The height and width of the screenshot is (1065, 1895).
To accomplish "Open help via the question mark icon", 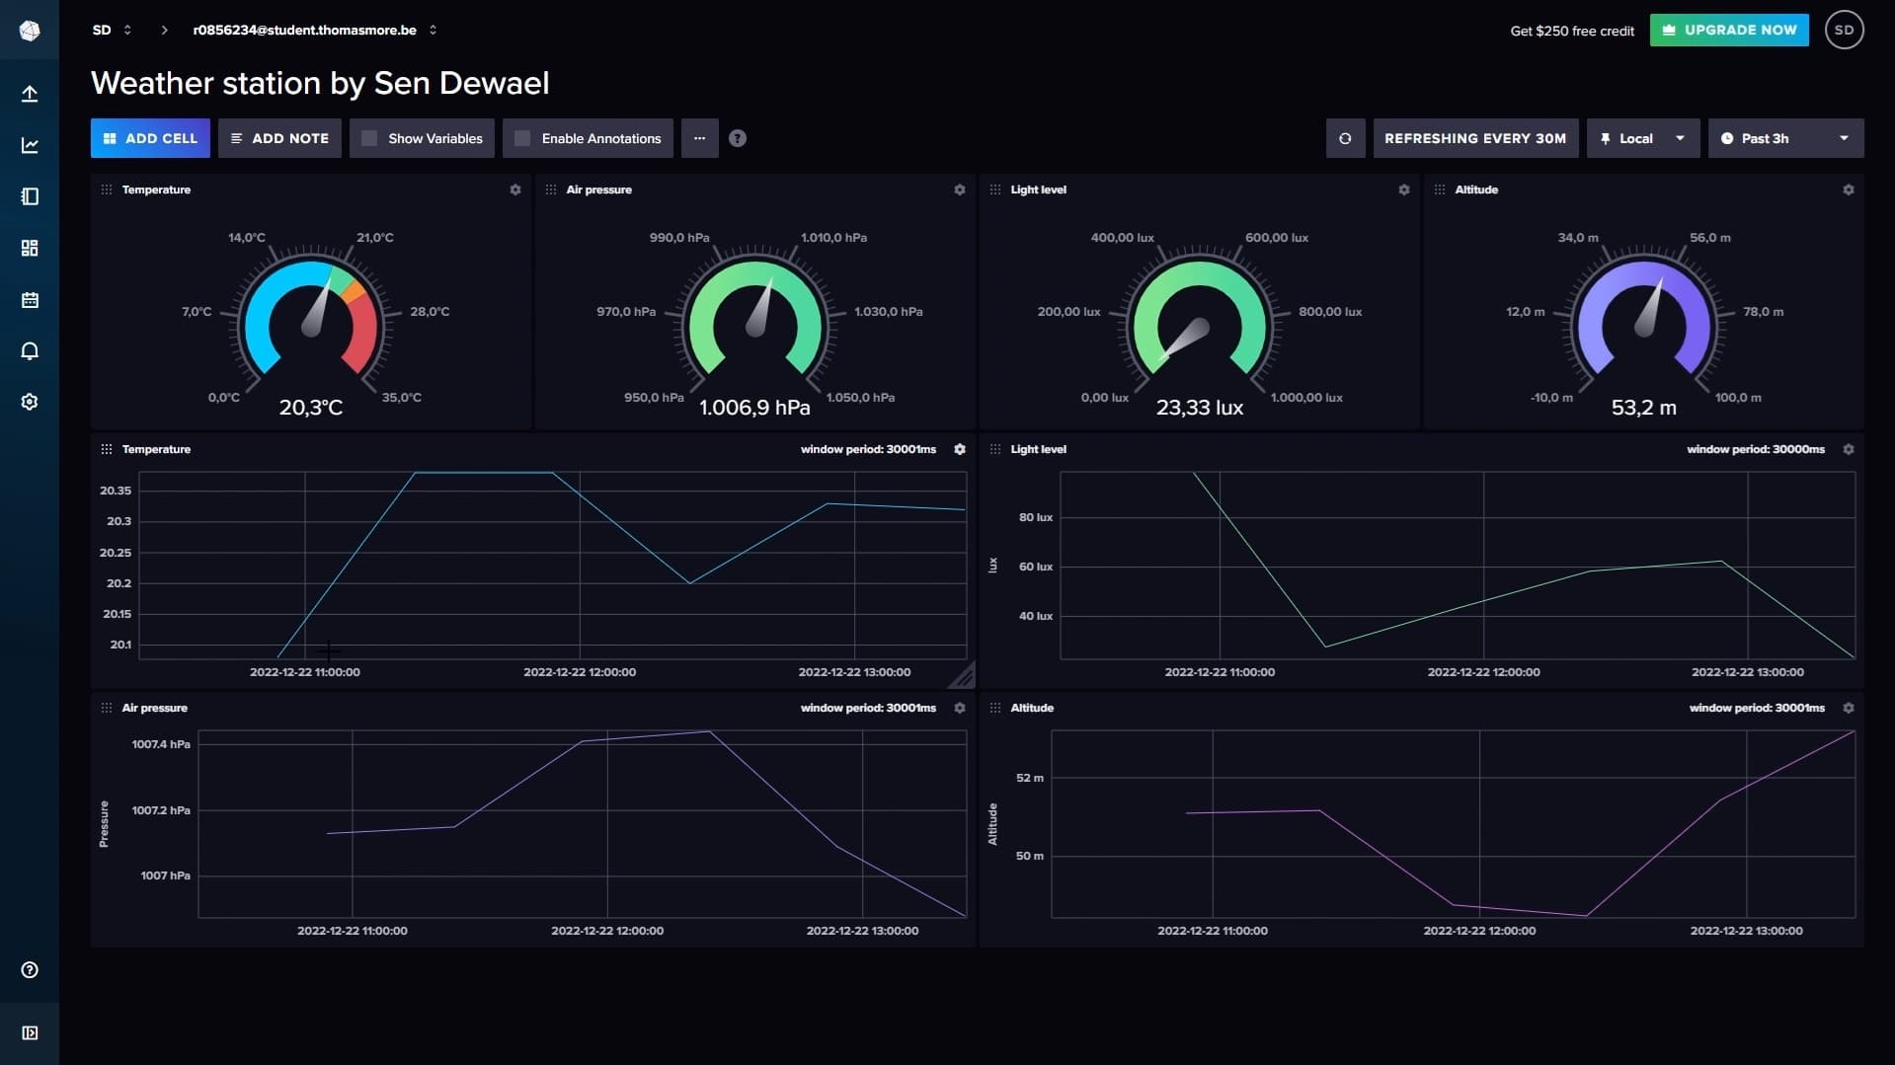I will [737, 138].
